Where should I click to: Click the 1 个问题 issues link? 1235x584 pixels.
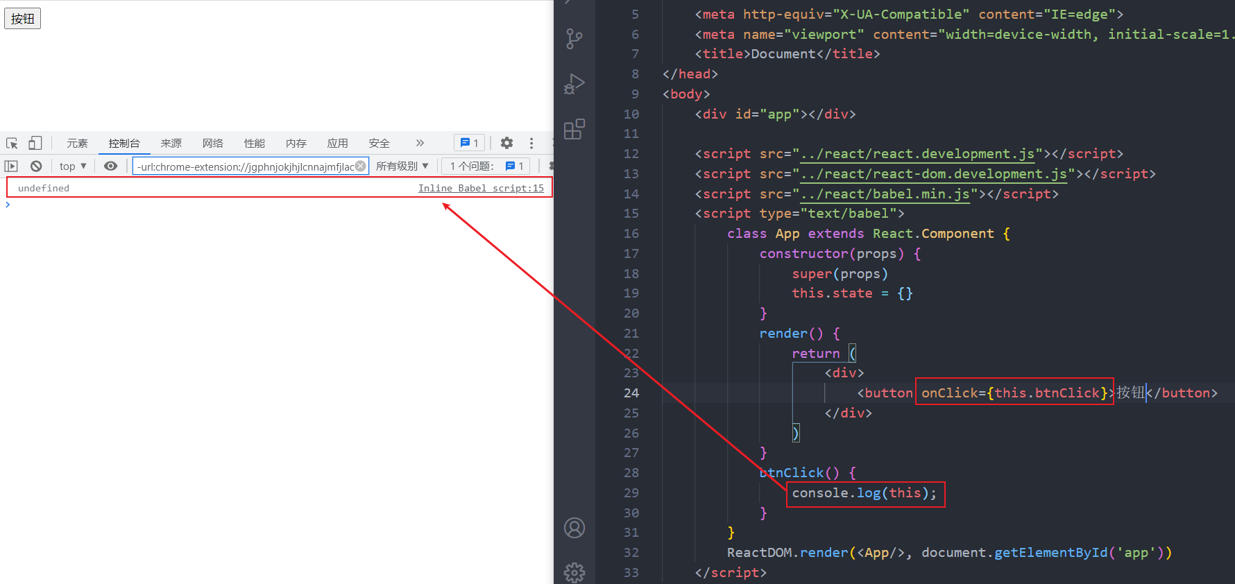(x=486, y=166)
